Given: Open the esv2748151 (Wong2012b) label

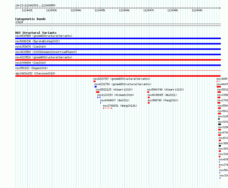Looking at the screenshot, I should coord(120,106).
